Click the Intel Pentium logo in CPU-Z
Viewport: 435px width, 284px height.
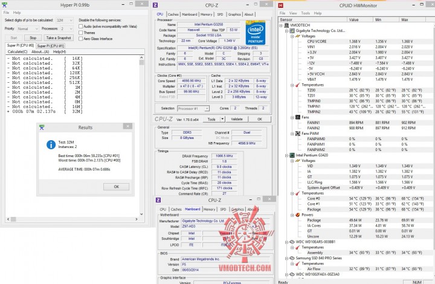click(255, 33)
